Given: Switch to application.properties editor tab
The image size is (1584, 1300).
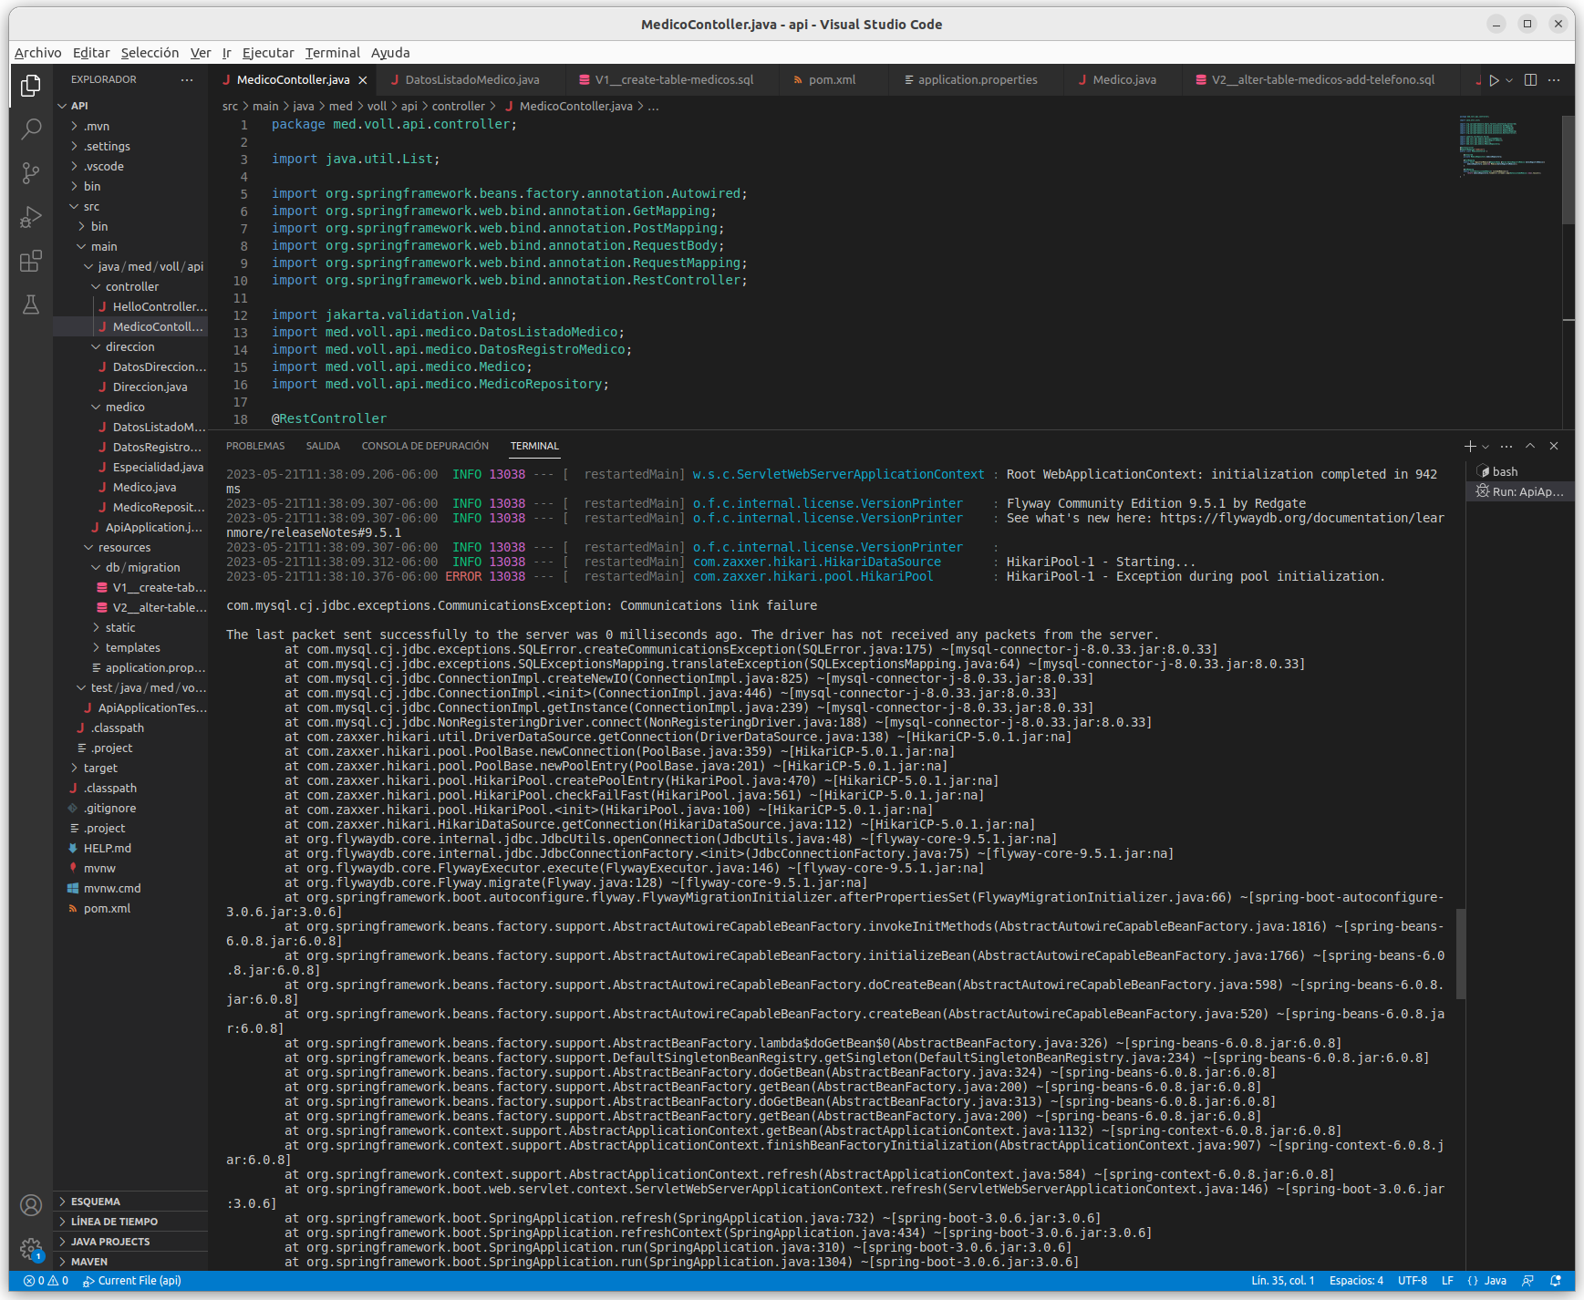Looking at the screenshot, I should (977, 80).
